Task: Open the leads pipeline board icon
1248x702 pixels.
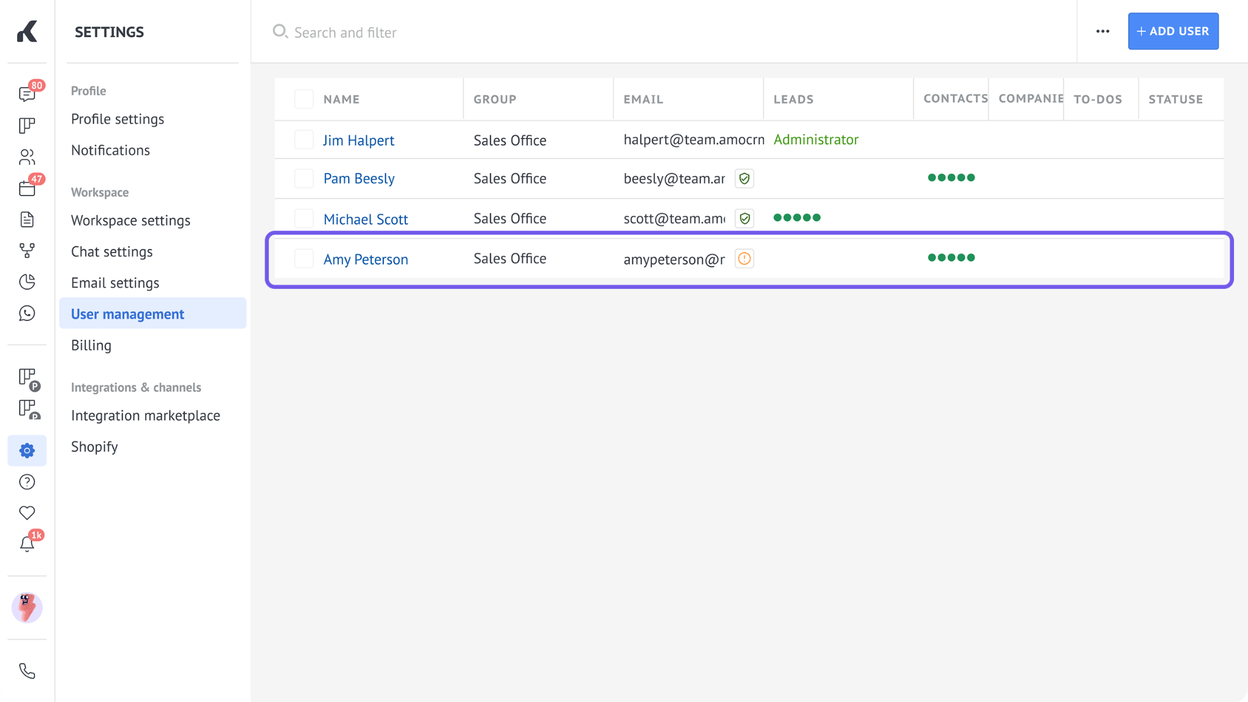Action: pyautogui.click(x=27, y=125)
